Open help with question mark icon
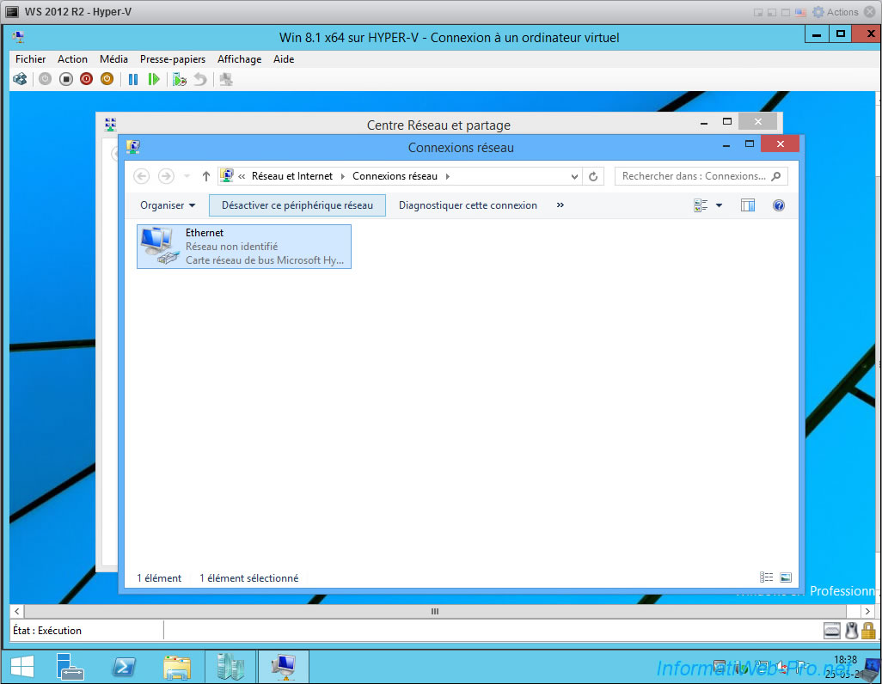This screenshot has height=684, width=882. tap(779, 205)
